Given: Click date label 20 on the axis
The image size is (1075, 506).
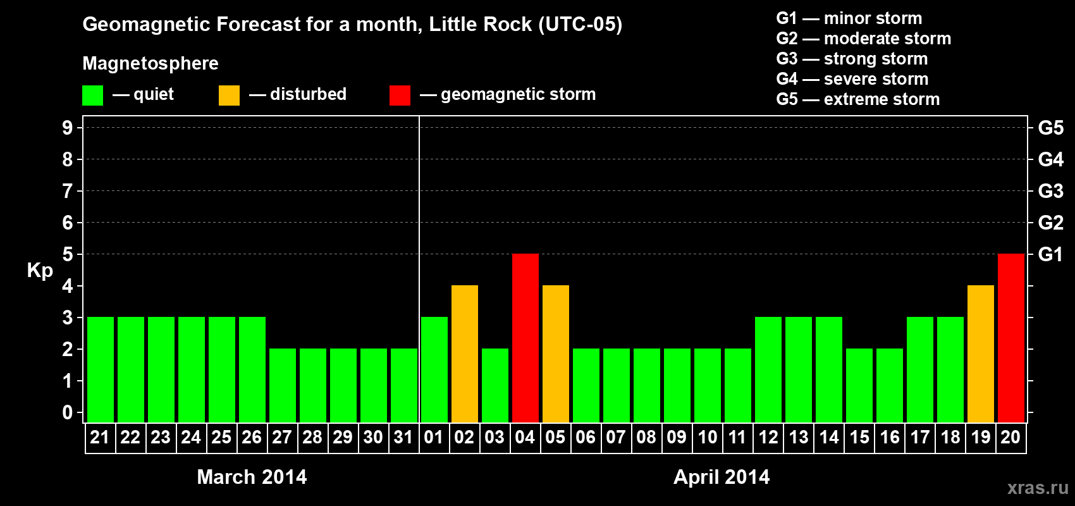Looking at the screenshot, I should [x=1010, y=437].
